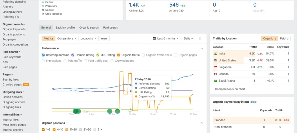Click the India flag icon
Screen dimensions: 297x133
(x=216, y=54)
